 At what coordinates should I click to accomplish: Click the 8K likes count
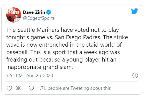pos(18,88)
